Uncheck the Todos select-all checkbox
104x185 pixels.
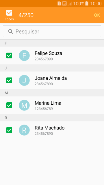coord(9,13)
